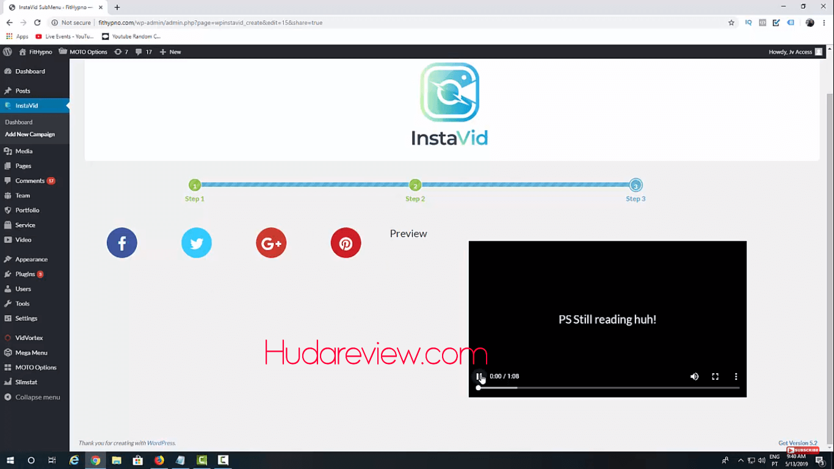Visit the FitHypno site from admin bar
834x469 pixels.
[x=35, y=52]
